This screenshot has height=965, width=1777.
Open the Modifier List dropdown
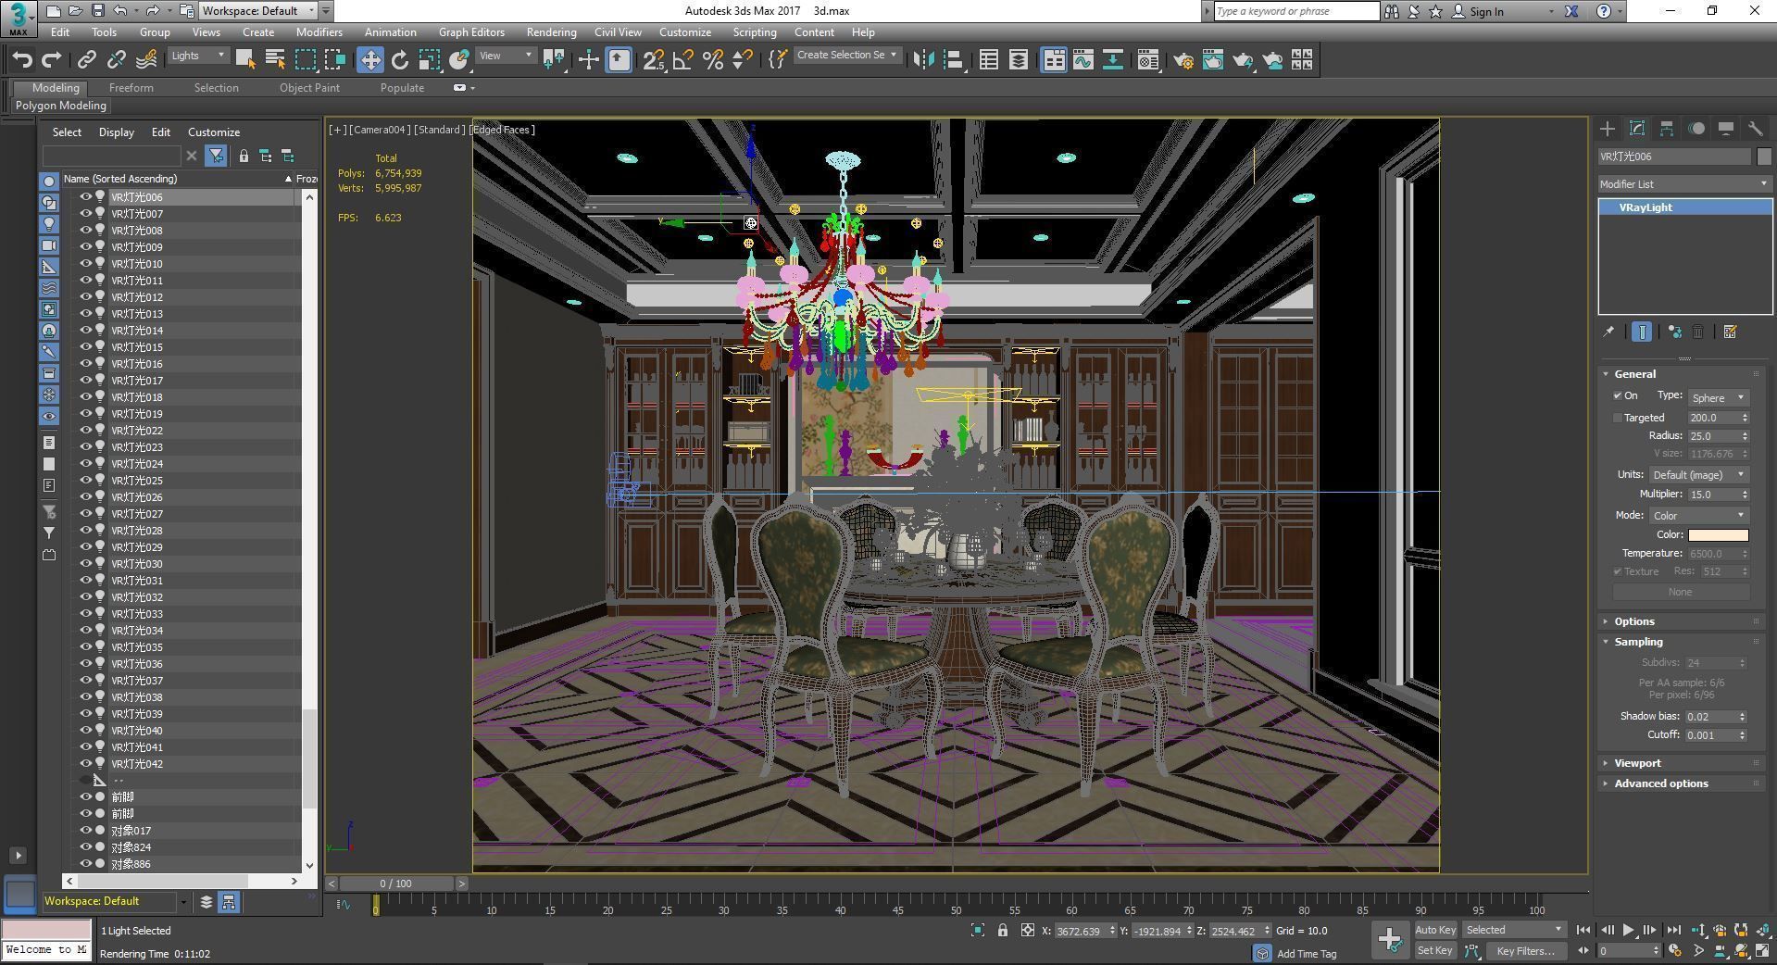pos(1684,184)
